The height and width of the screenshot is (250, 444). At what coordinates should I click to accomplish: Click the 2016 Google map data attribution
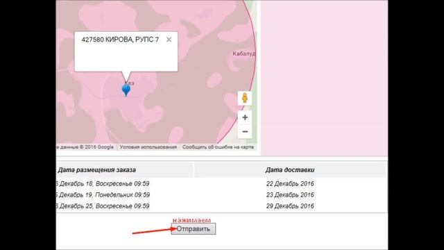(85, 147)
